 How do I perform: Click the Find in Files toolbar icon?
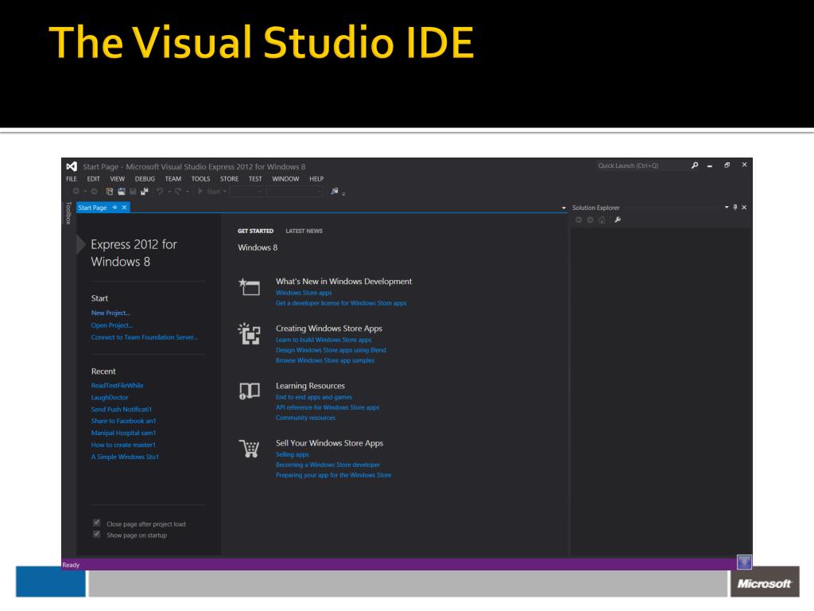335,191
